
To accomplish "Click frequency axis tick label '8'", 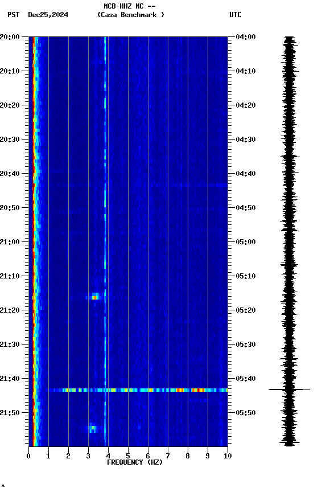I will click(188, 456).
